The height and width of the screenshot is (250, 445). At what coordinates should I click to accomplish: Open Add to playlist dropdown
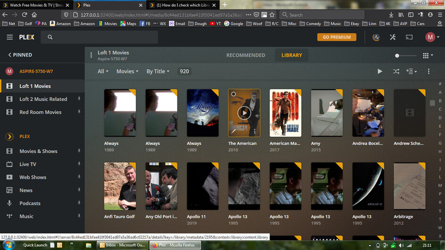tap(411, 72)
